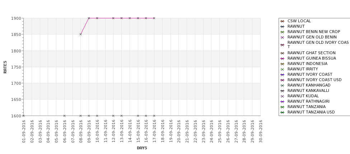Select the RAWNUT KANKAVALLI legend entry
The image size is (350, 154).
[308, 90]
